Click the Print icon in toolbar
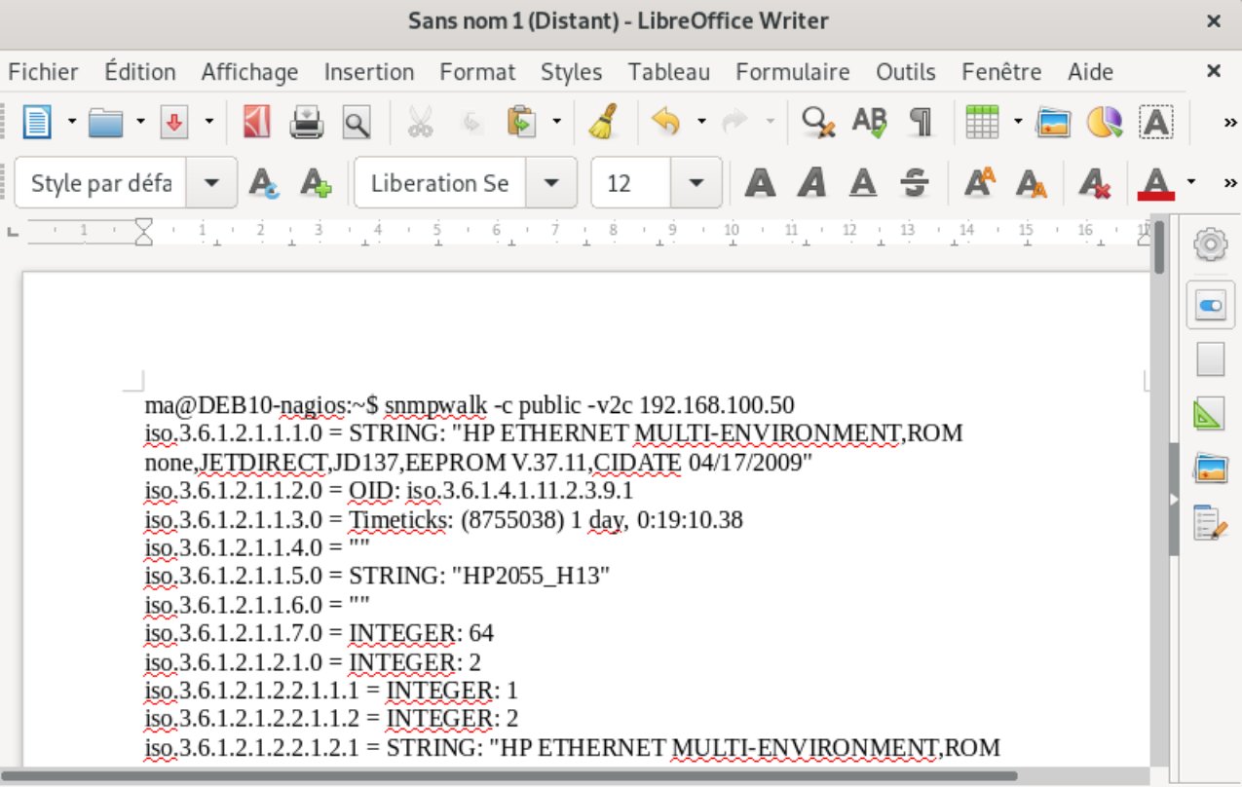Image resolution: width=1242 pixels, height=787 pixels. (306, 123)
